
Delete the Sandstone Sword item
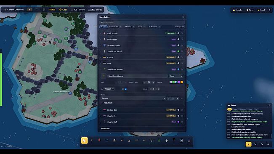click(182, 51)
